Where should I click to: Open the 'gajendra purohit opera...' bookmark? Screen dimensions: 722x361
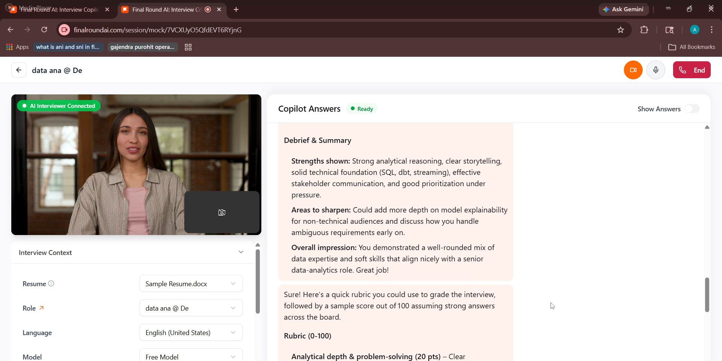(x=143, y=47)
